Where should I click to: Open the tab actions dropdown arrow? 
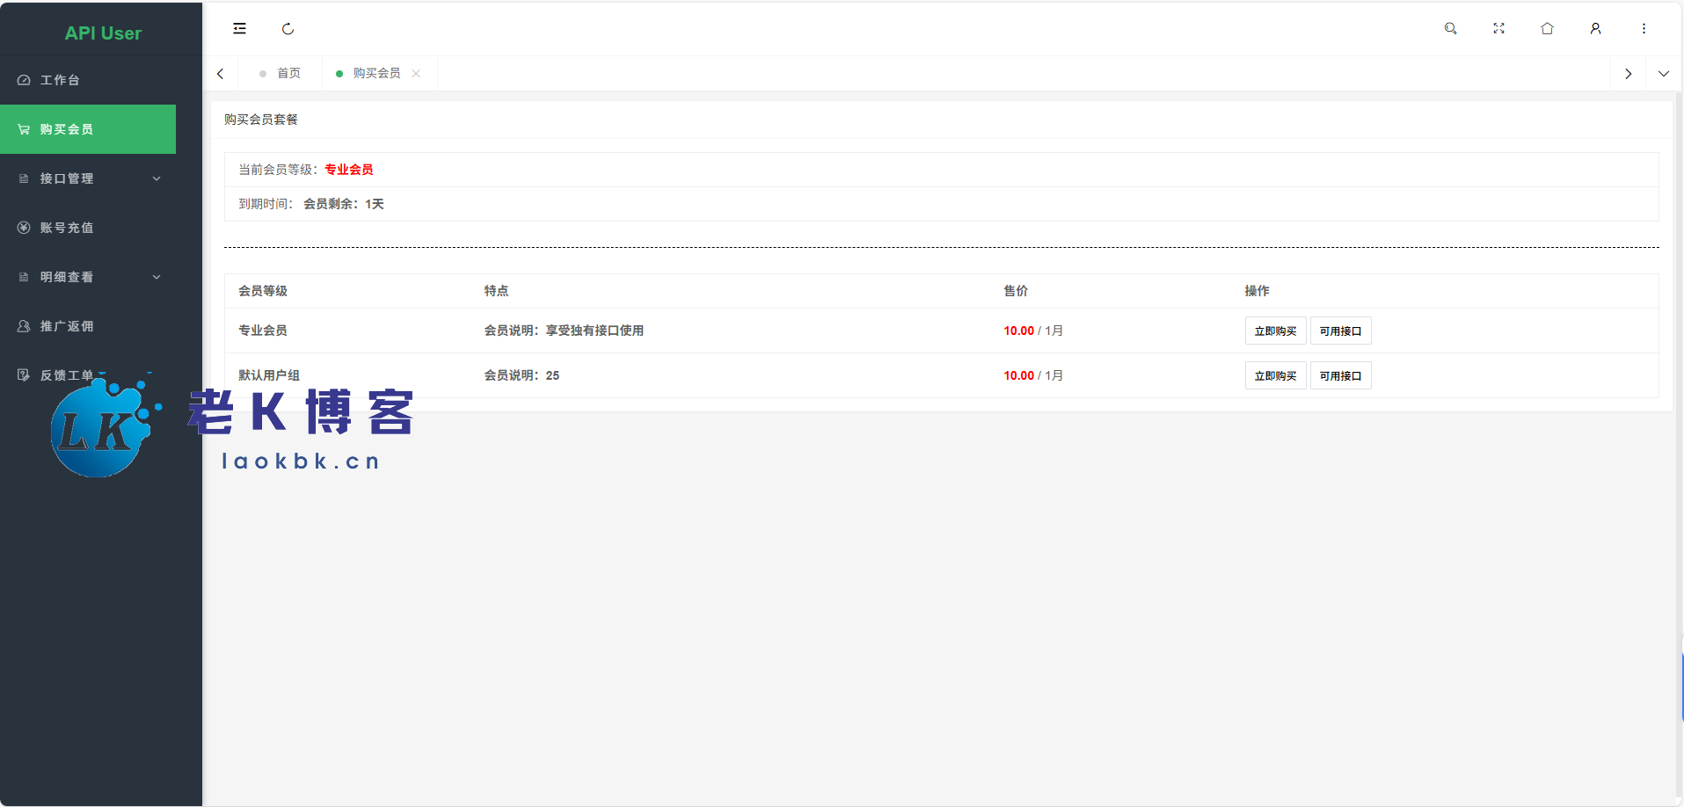click(1663, 74)
